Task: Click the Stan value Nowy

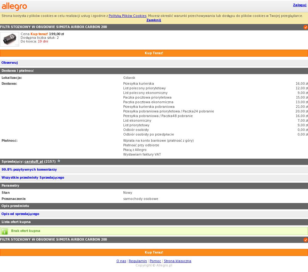Action: pos(128,193)
